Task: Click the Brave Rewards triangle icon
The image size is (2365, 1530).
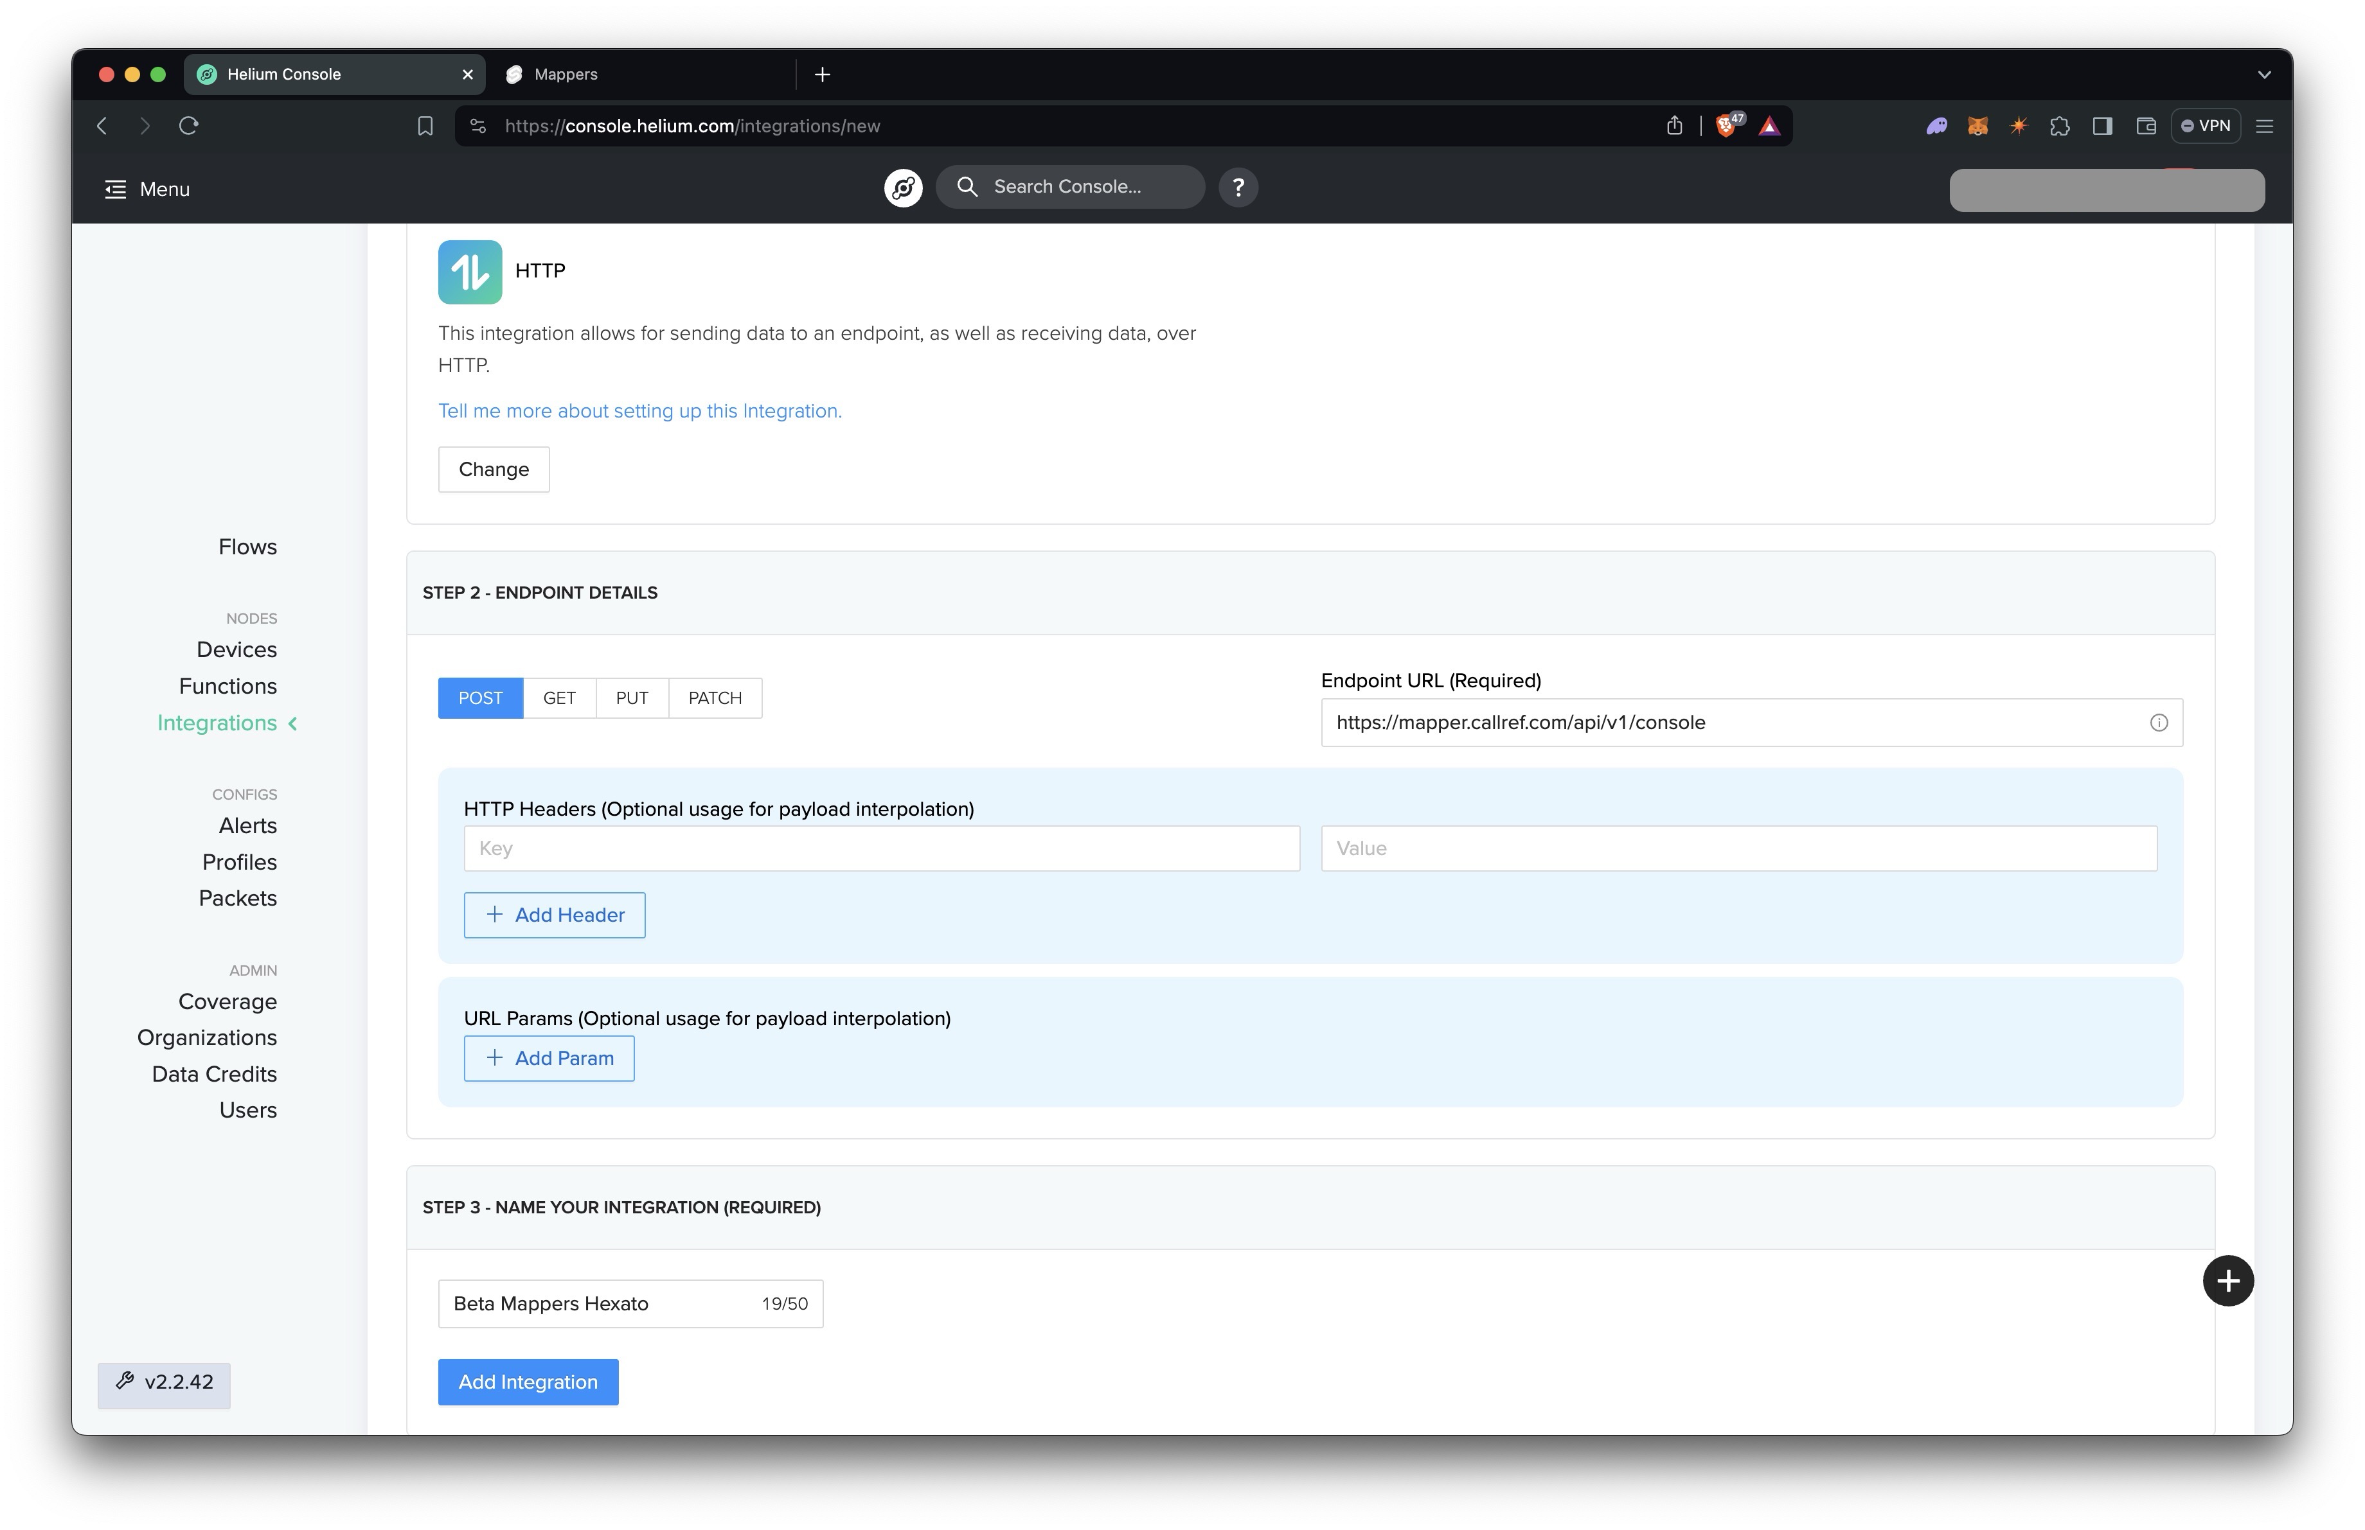Action: [1770, 126]
